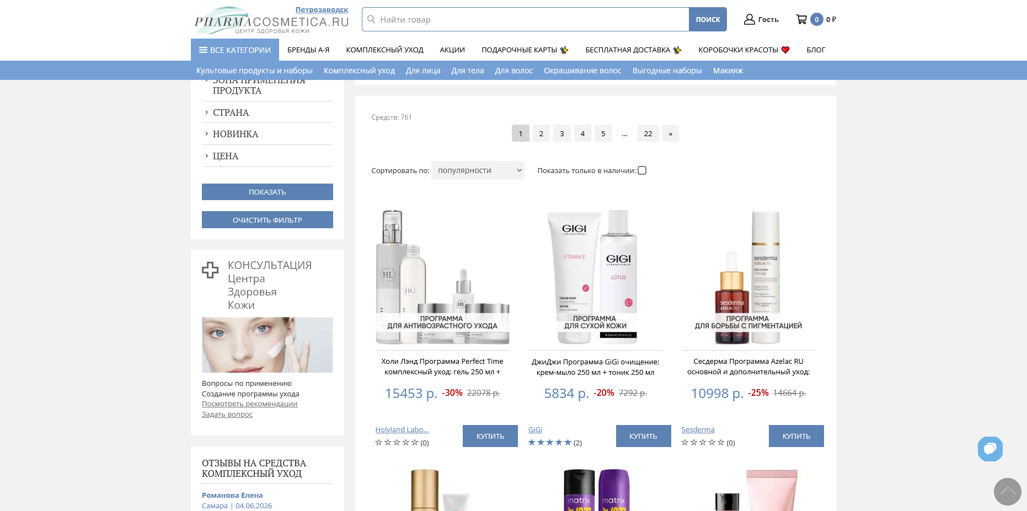Open the chat bubble widget
The height and width of the screenshot is (511, 1027).
click(990, 449)
